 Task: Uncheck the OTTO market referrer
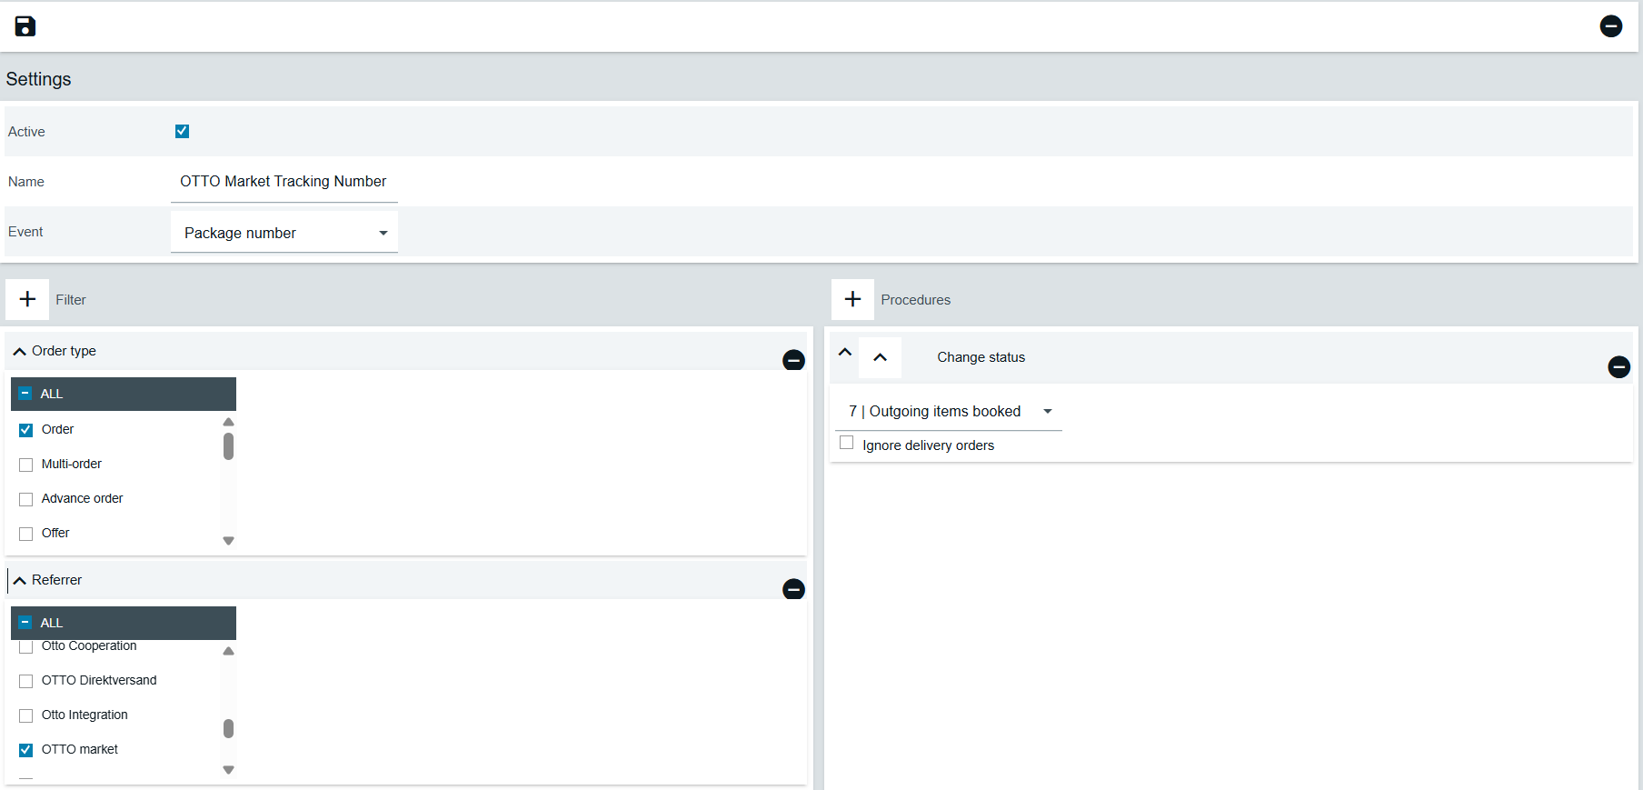pyautogui.click(x=26, y=750)
